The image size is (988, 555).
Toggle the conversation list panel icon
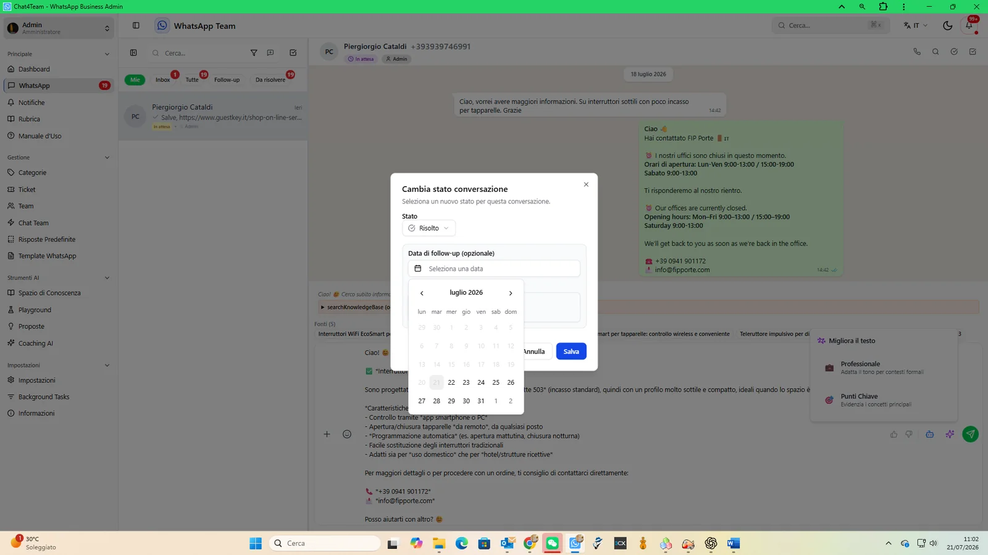click(x=133, y=53)
